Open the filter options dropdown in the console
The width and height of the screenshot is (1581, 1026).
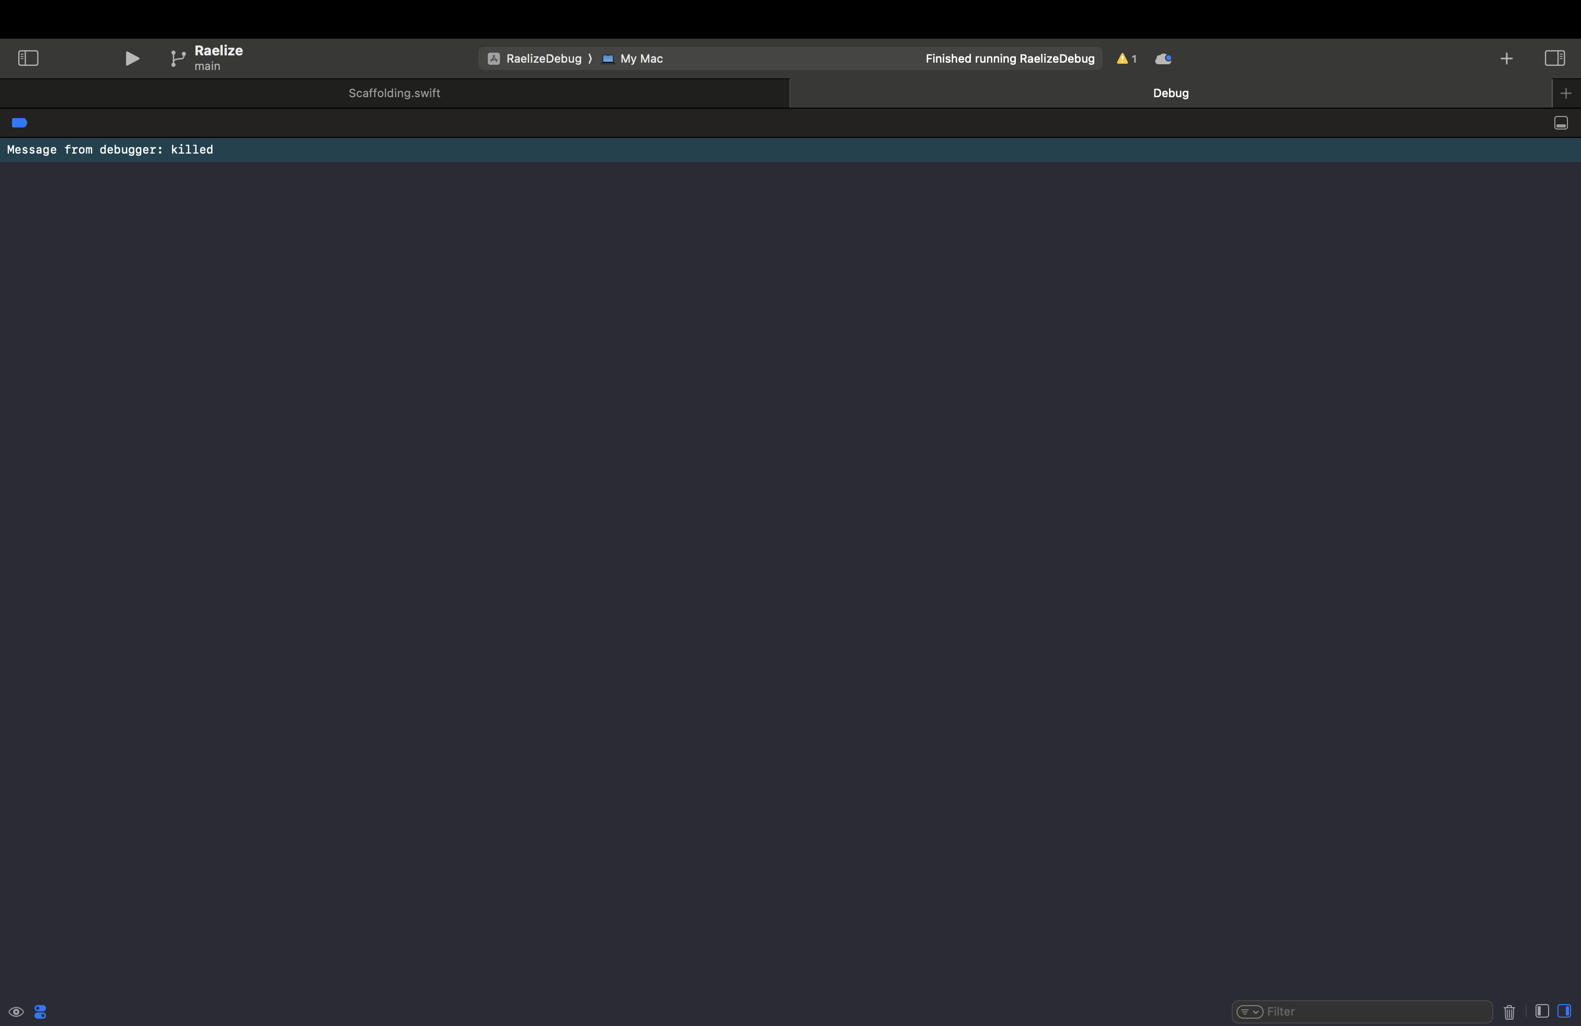point(1251,1012)
